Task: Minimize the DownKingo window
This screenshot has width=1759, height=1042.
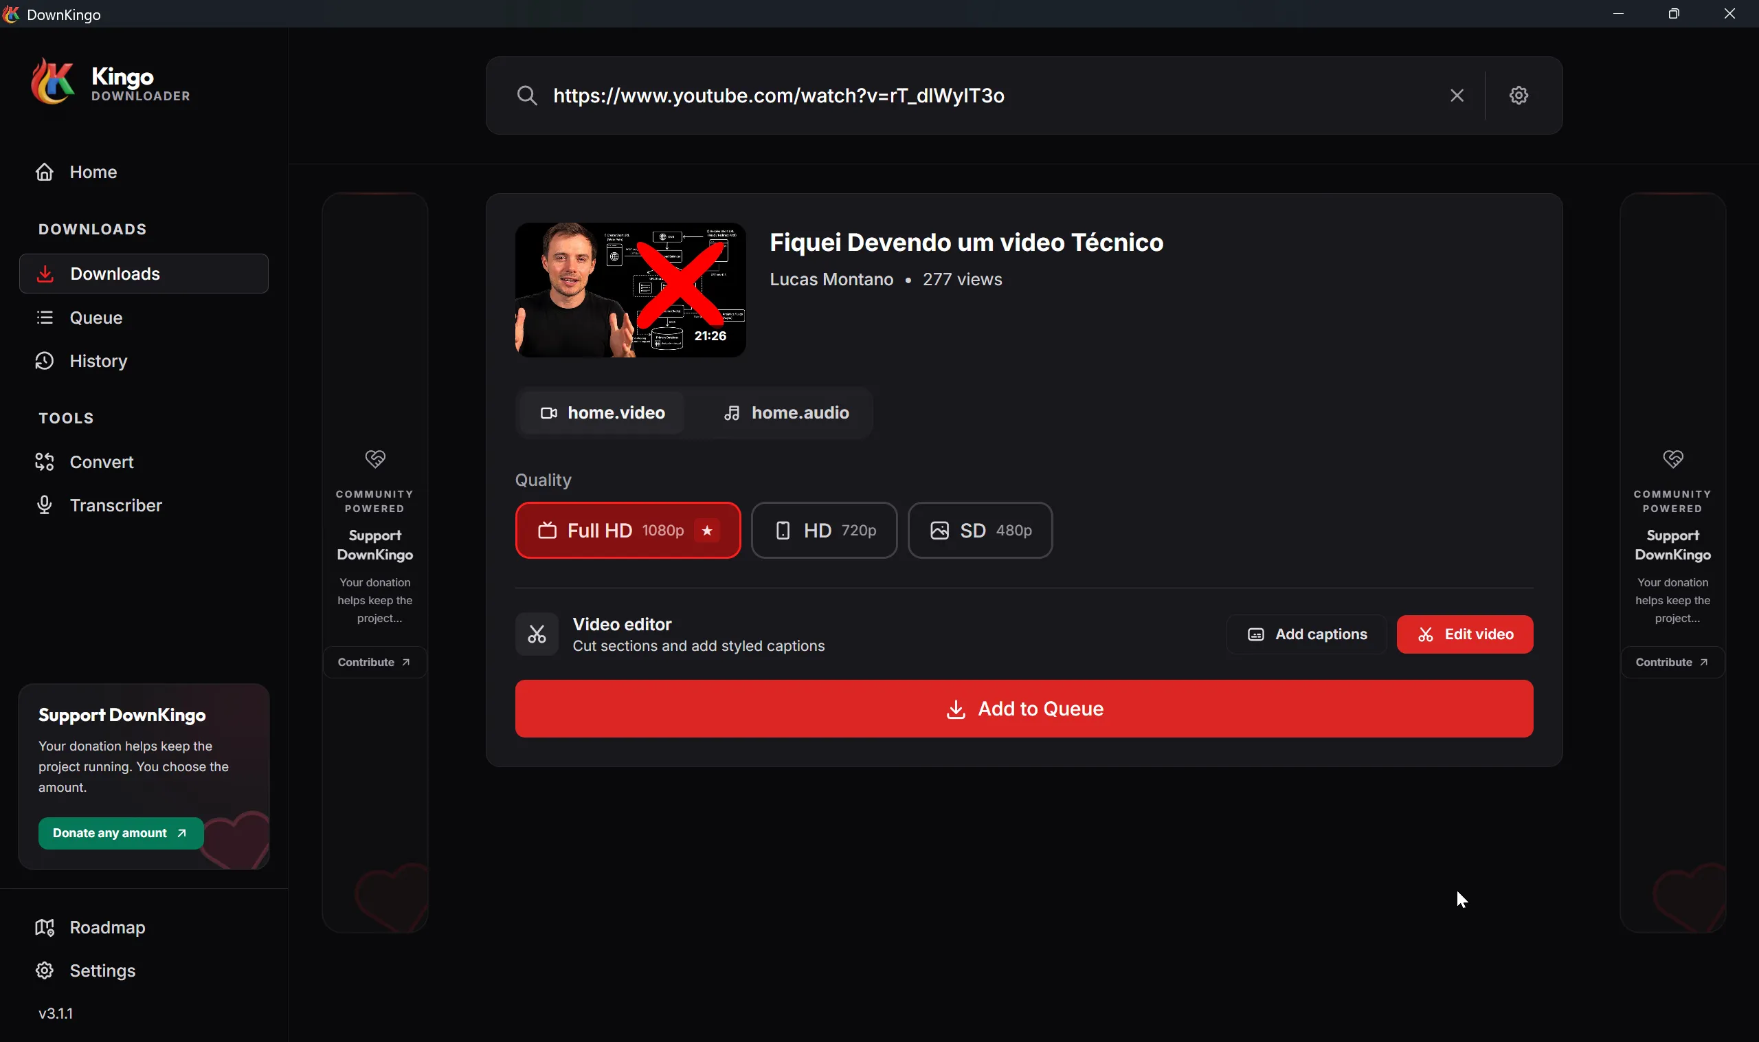Action: pos(1619,14)
